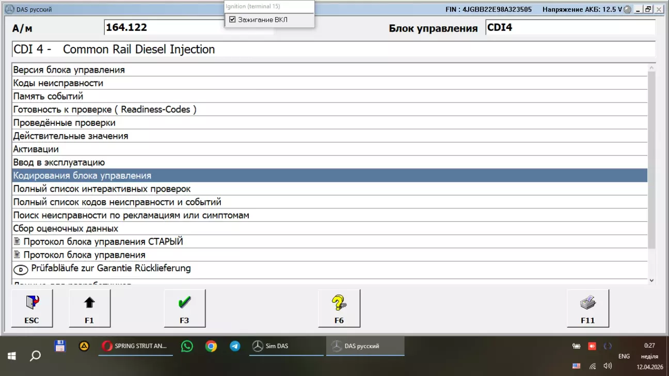Screen dimensions: 669x376
Task: Click the ESC exit button
Action: pos(32,308)
